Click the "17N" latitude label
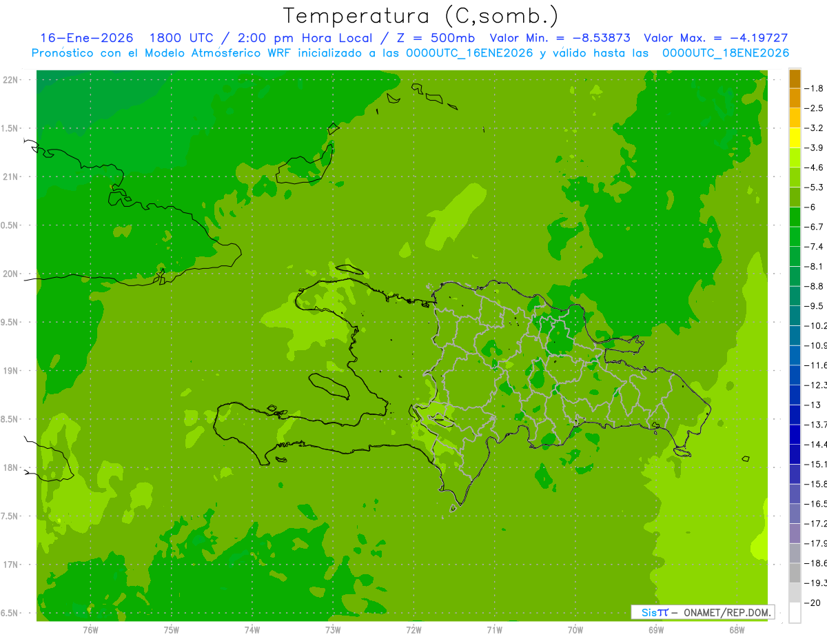This screenshot has height=639, width=827. point(10,565)
